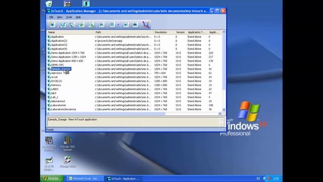Open the File menu
The image size is (323, 182).
pyautogui.click(x=51, y=17)
